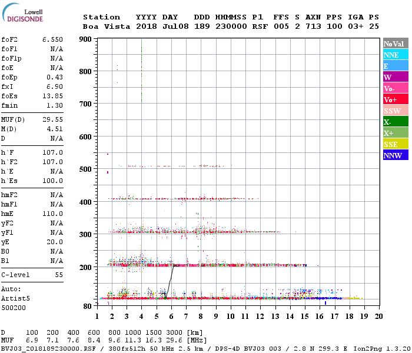Click the BVJ03_2018189230000.RSF filename

pyautogui.click(x=48, y=349)
